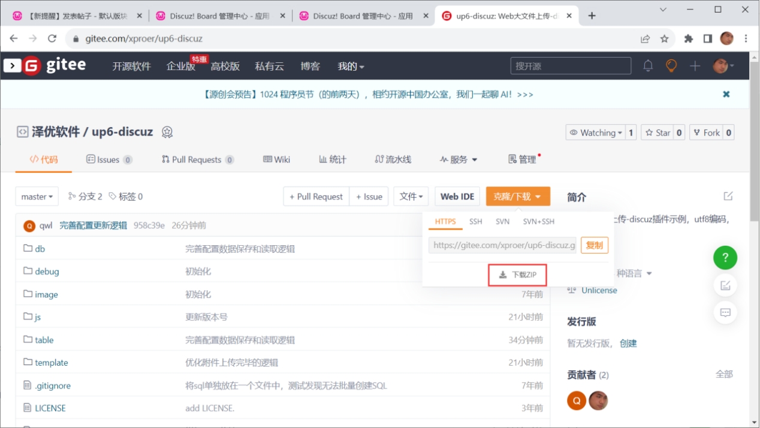Click the orange lightbulb icon in header
Viewport: 760px width, 428px height.
671,66
